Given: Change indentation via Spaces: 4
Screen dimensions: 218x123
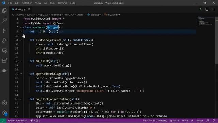Looking at the screenshot, I should 174,121.
